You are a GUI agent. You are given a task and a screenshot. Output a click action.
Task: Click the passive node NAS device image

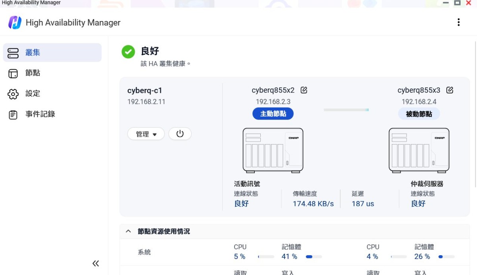419,150
